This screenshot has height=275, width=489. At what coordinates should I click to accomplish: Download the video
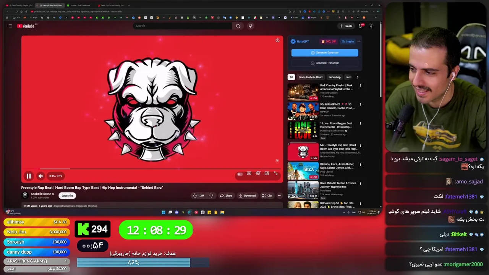coord(247,196)
